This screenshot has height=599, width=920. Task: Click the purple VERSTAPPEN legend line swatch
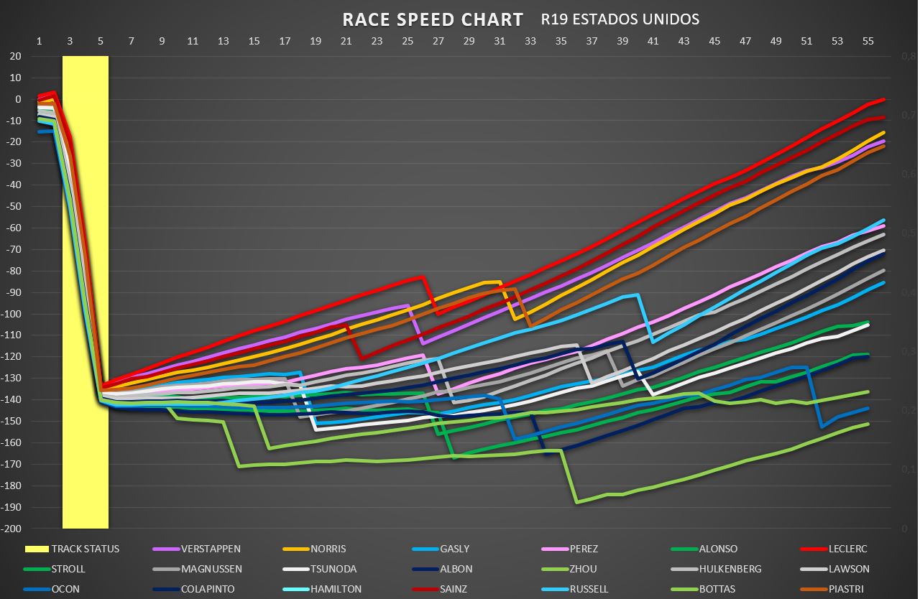(x=165, y=549)
